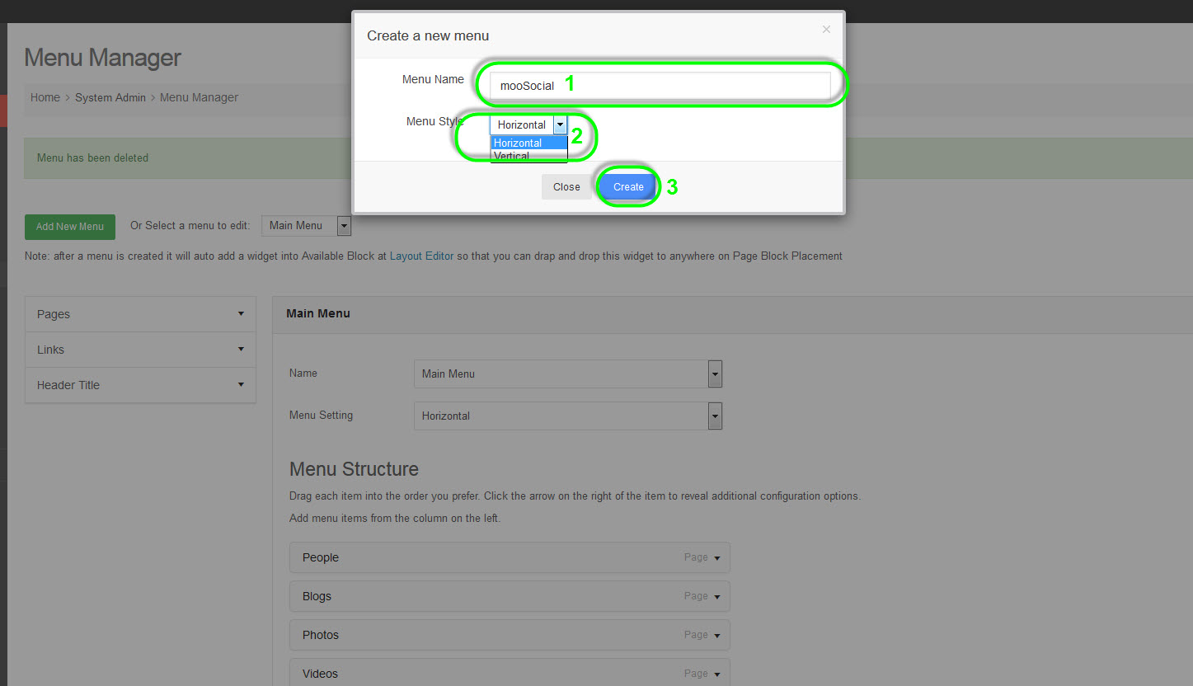
Task: Expand the People menu item arrow
Action: [x=716, y=558]
